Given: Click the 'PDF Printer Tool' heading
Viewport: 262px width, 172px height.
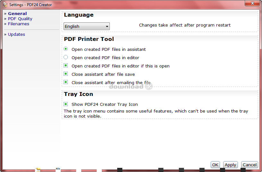Looking at the screenshot, I should 89,39.
